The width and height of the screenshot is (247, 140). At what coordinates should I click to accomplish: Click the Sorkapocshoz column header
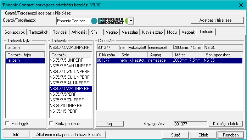pyautogui.click(x=223, y=55)
